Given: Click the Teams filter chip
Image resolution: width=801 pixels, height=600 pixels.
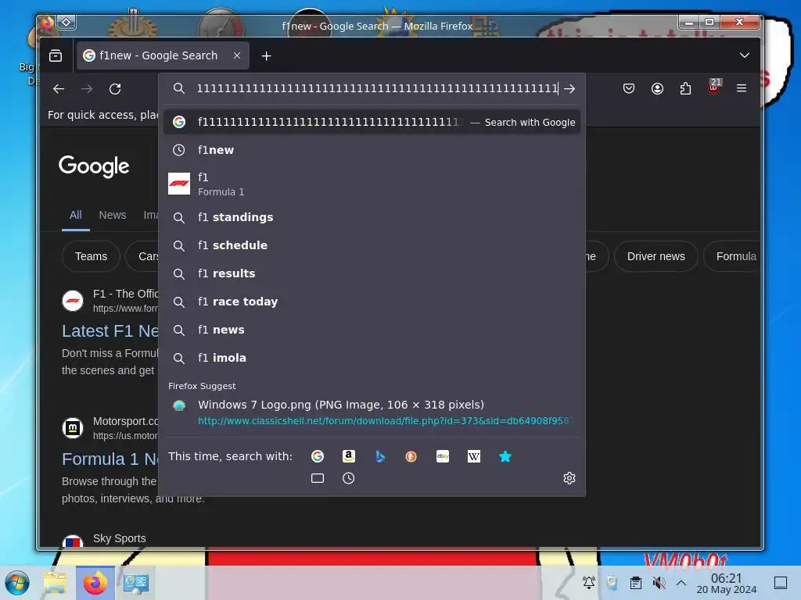Looking at the screenshot, I should 91,256.
